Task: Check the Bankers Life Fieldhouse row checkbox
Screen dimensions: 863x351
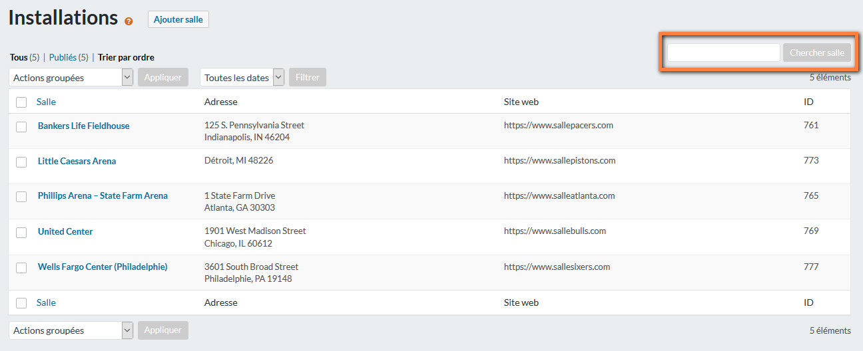Action: (x=21, y=126)
